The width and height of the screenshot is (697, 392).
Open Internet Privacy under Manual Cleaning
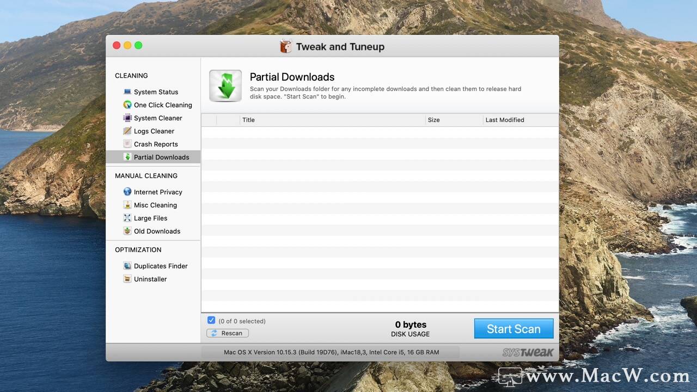[158, 192]
